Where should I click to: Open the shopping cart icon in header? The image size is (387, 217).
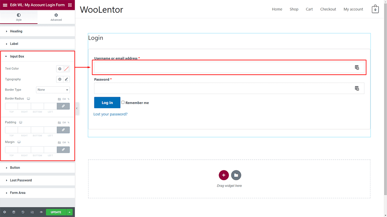pyautogui.click(x=375, y=9)
